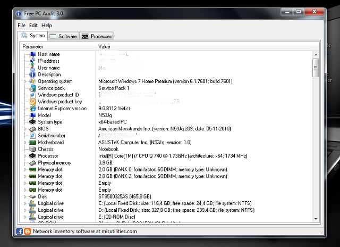Click the Windows product key icon

click(32, 102)
